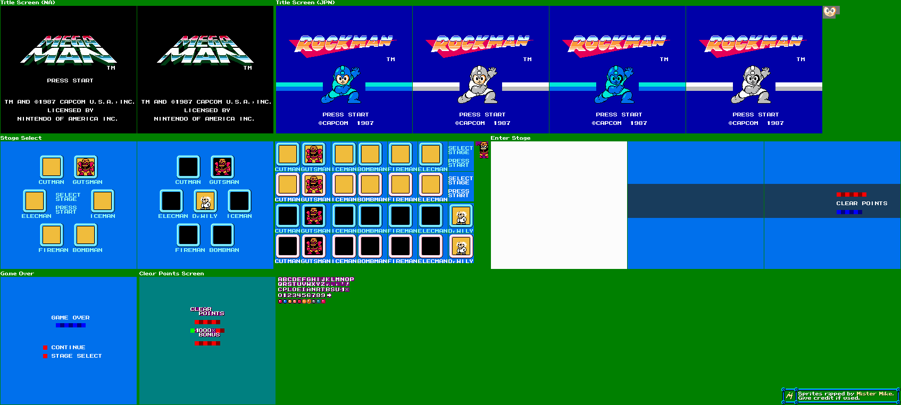Click the '1000x BONUS' text on the teal screen
This screenshot has width=901, height=405.
[x=207, y=333]
